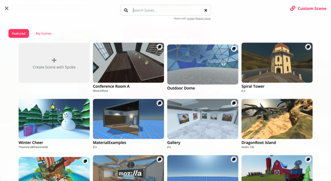Click the Spiral Tower title text
331x181 pixels.
[253, 86]
